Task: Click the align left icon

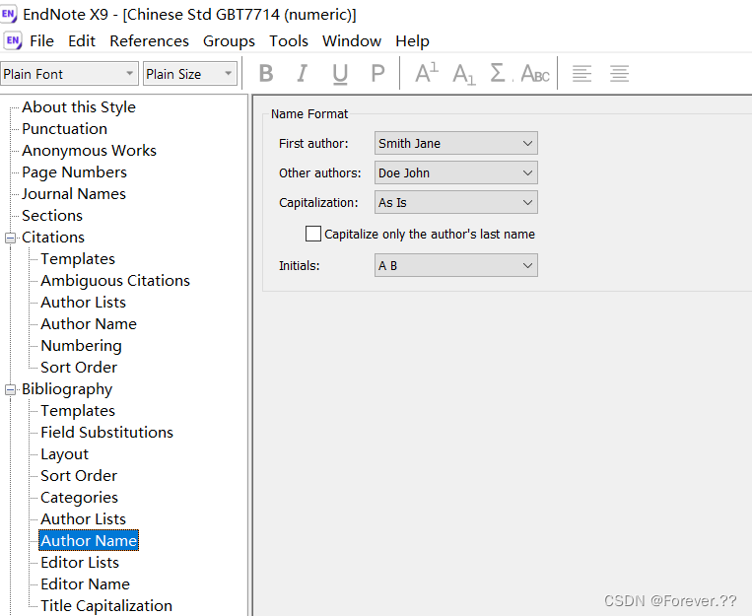Action: pyautogui.click(x=581, y=74)
